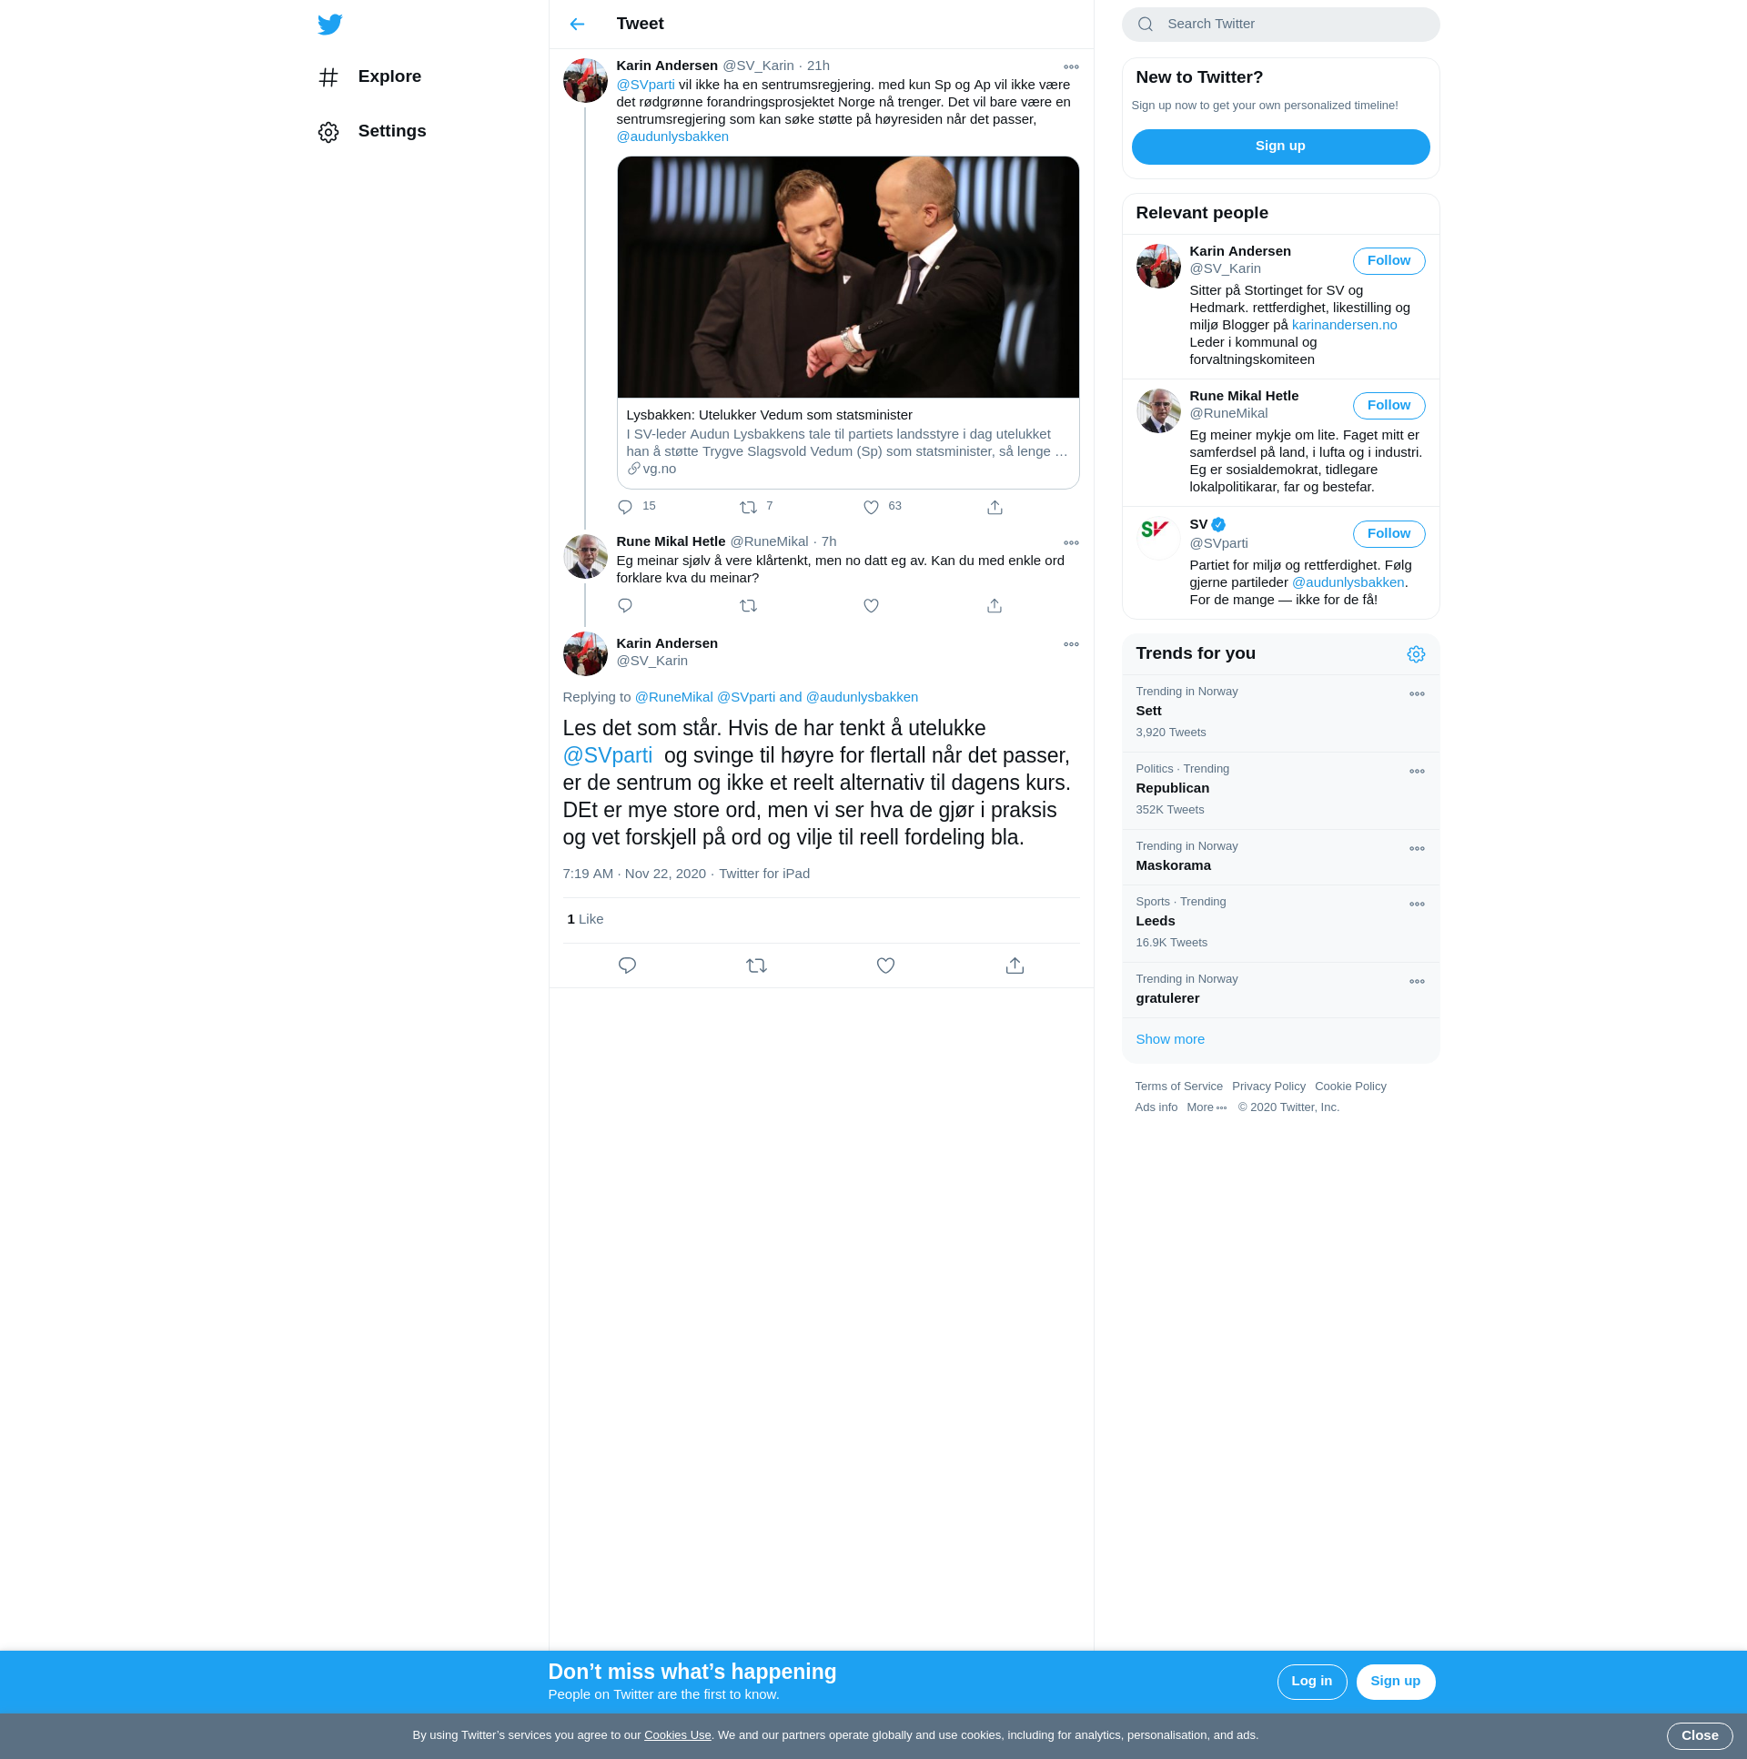Image resolution: width=1747 pixels, height=1759 pixels.
Task: Follow the SV party account
Action: point(1388,534)
